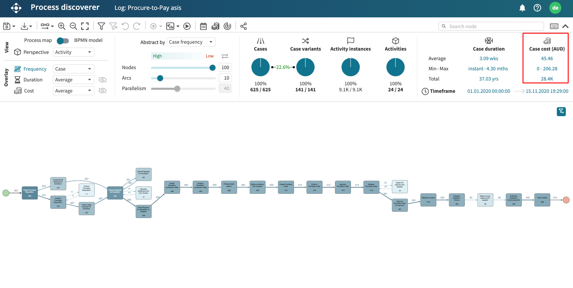Click the zoom out magnifier icon
This screenshot has width=573, height=288.
click(73, 26)
